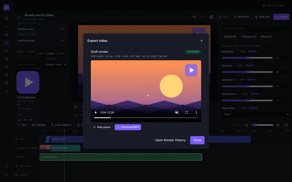Screen dimensions: 292x182
Task: Select the mountains.jpg clip on the timeline
Action: coord(60,148)
